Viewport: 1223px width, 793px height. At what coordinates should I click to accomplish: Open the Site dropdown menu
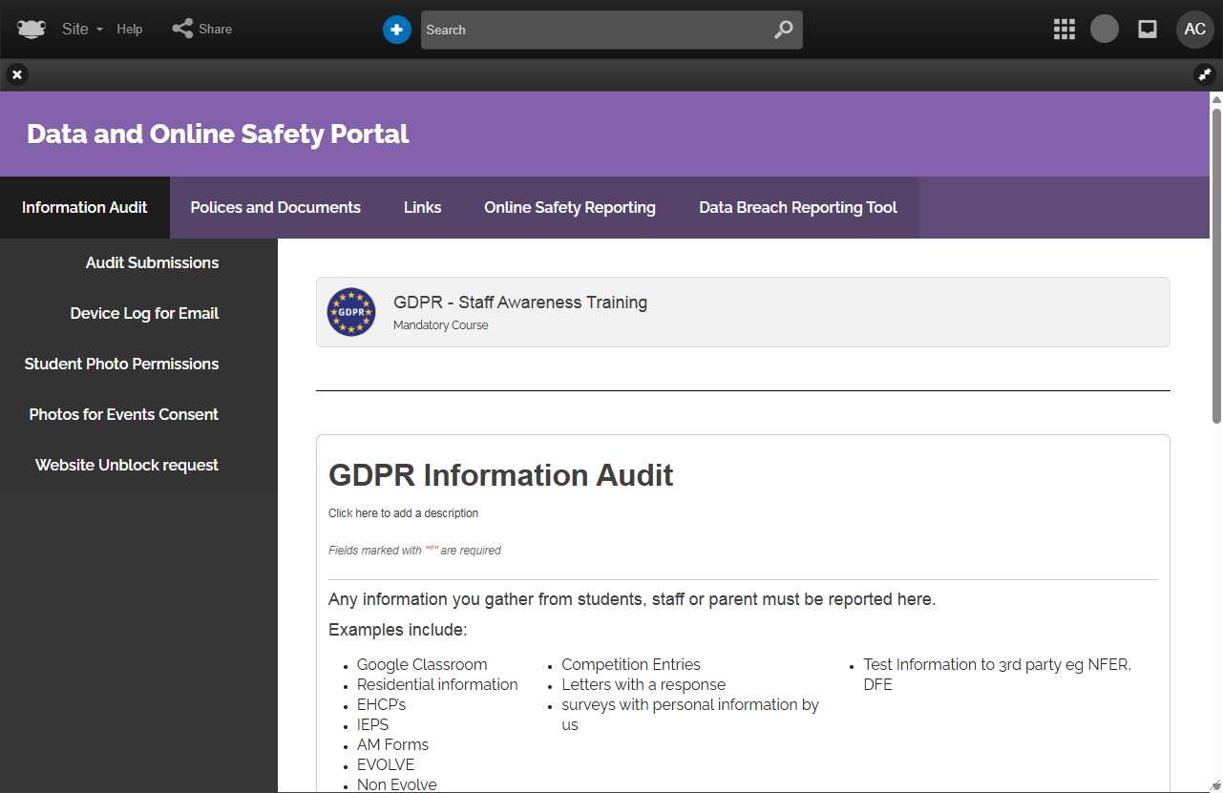(x=81, y=30)
